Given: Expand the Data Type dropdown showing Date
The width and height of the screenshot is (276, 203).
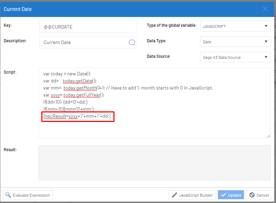Looking at the screenshot, I should [235, 42].
